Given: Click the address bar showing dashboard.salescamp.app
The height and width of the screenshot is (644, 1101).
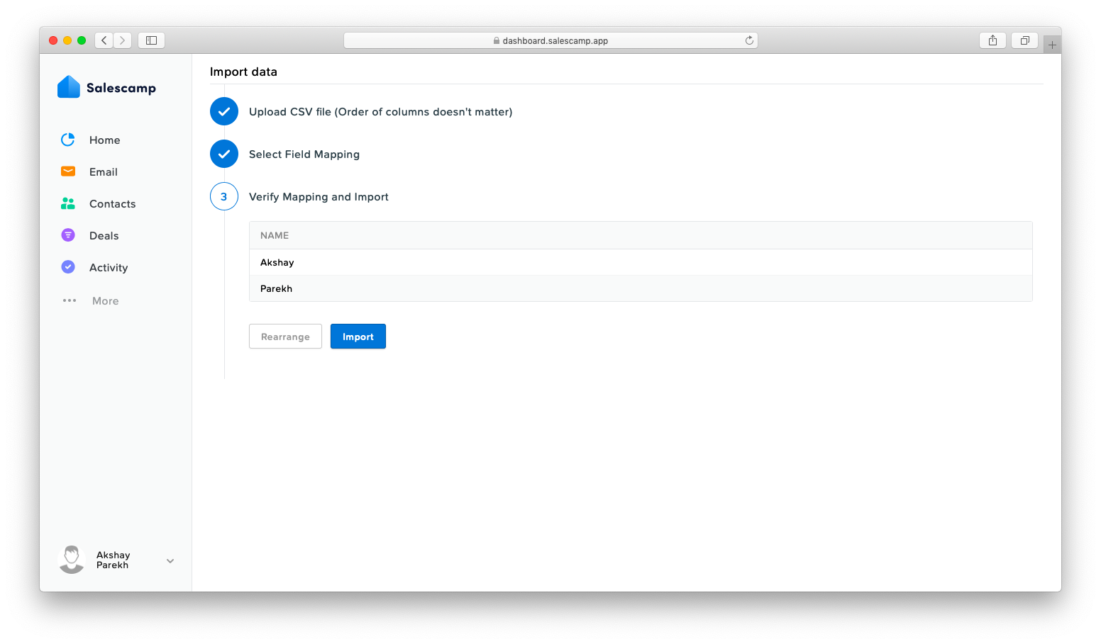Looking at the screenshot, I should [550, 40].
